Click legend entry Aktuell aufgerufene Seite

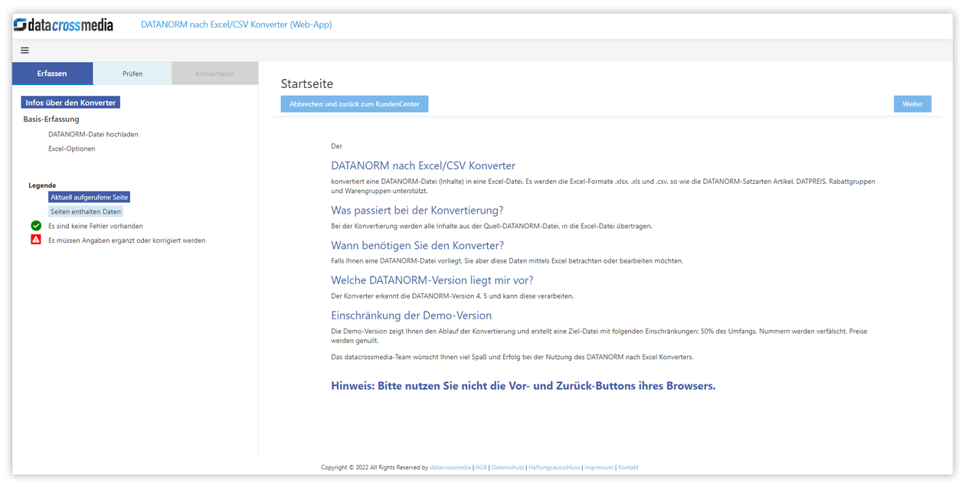pyautogui.click(x=90, y=197)
